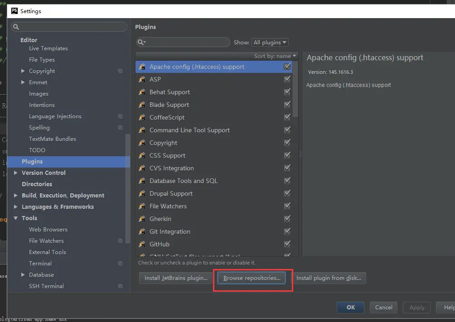
Task: Disable the CoffeeScript plugin checkbox
Action: 287,117
